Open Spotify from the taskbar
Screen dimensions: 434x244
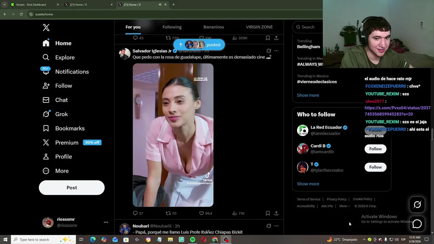point(192,240)
